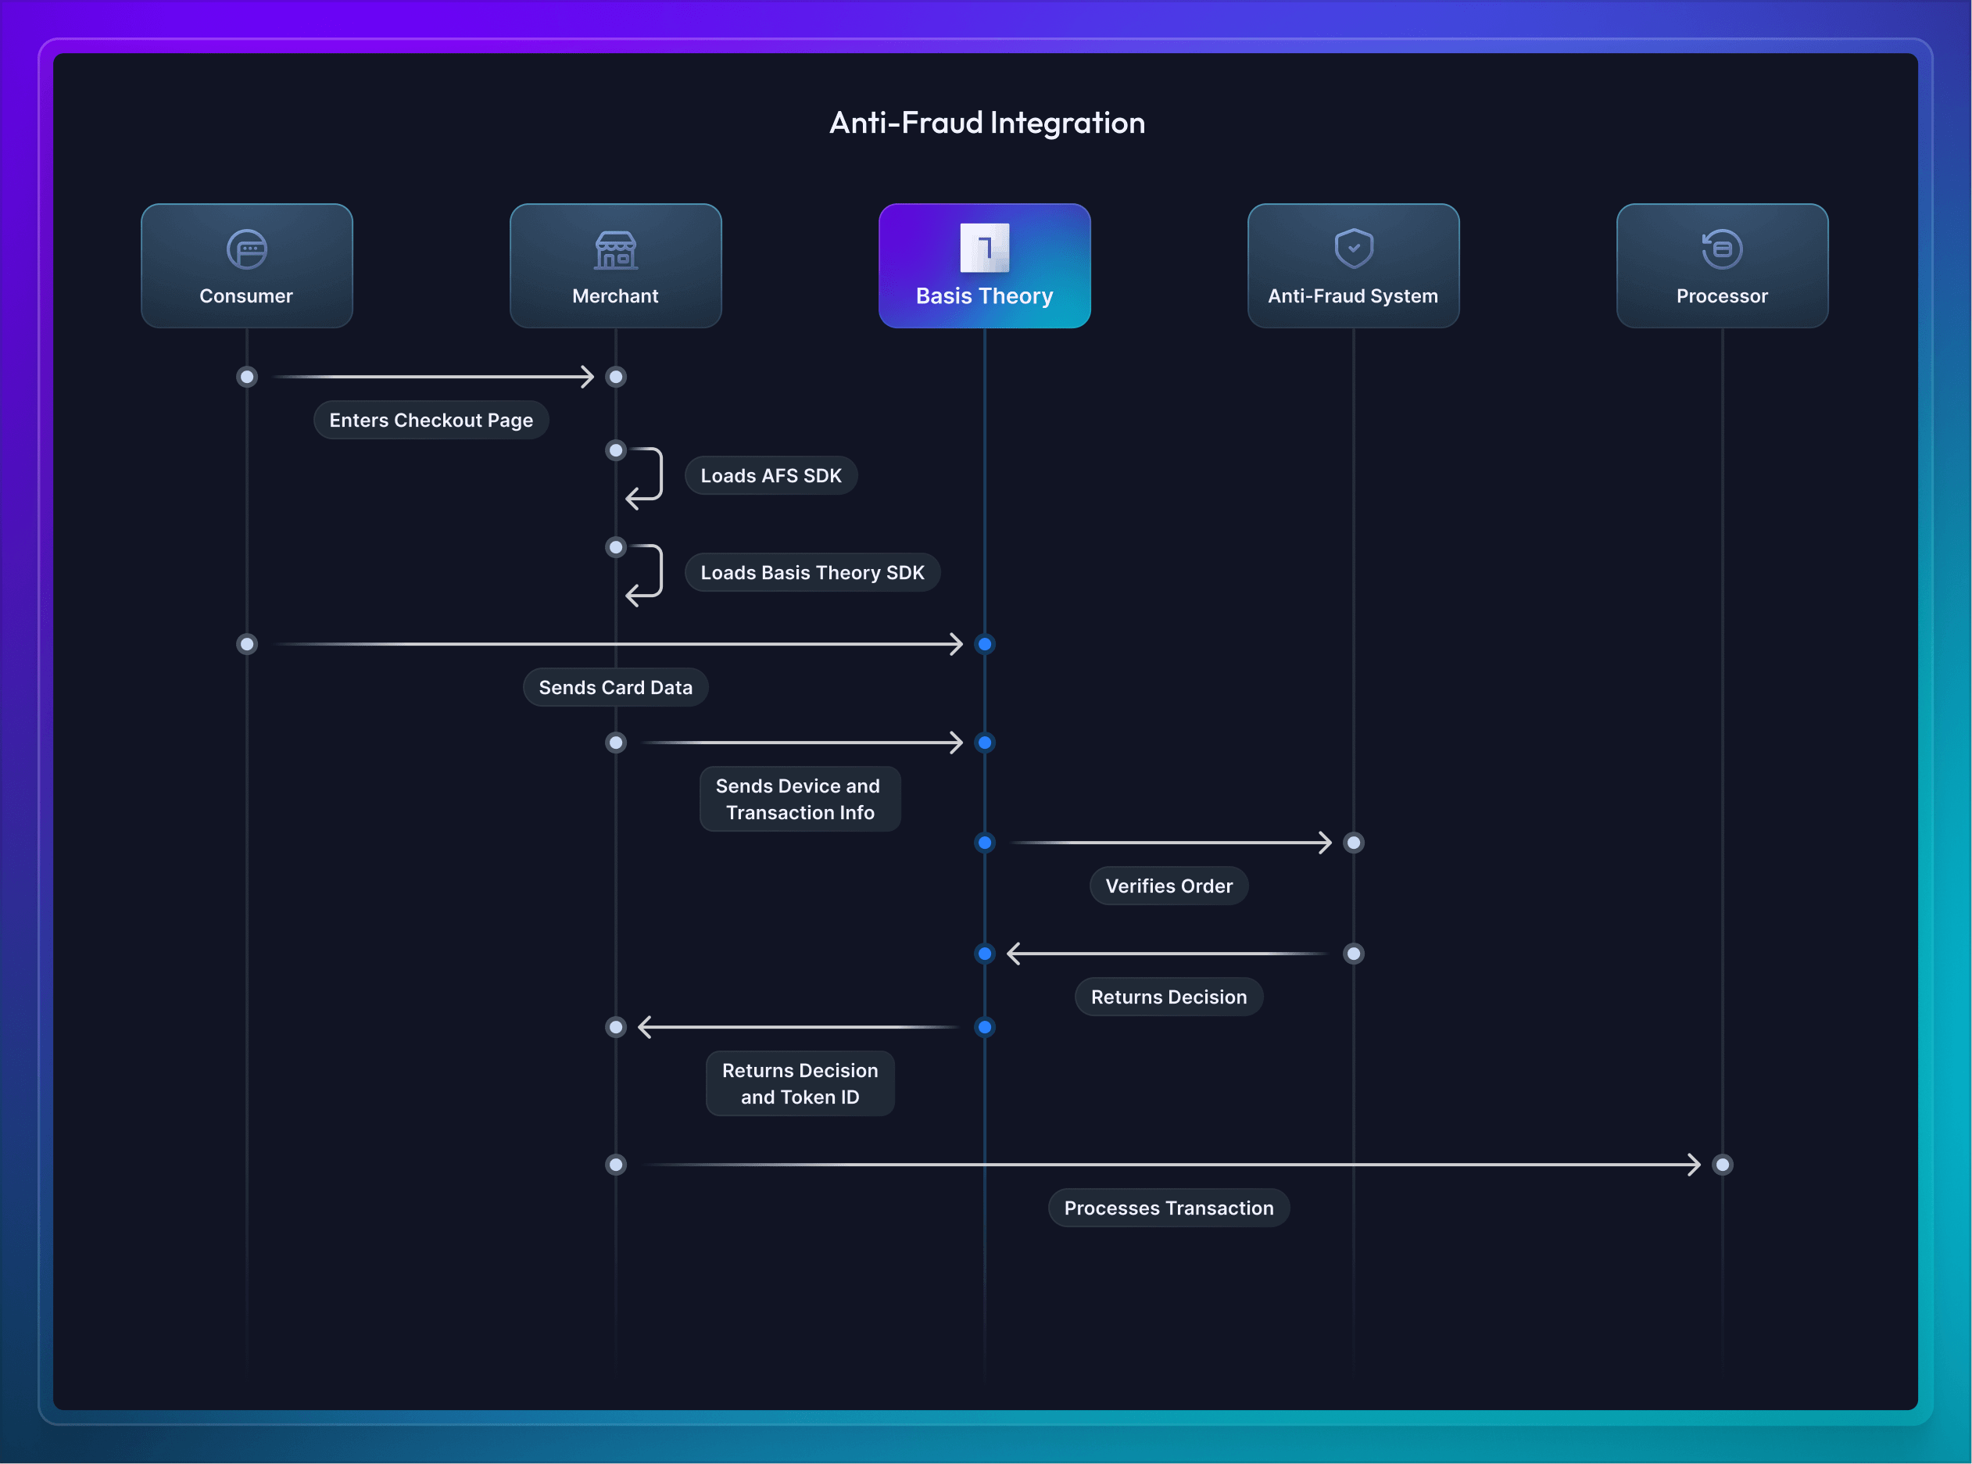Viewport: 1972px width, 1464px height.
Task: Click the Merchant node receiving decision and token
Action: 616,1027
